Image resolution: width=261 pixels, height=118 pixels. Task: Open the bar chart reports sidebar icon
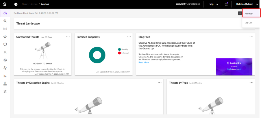(5, 76)
